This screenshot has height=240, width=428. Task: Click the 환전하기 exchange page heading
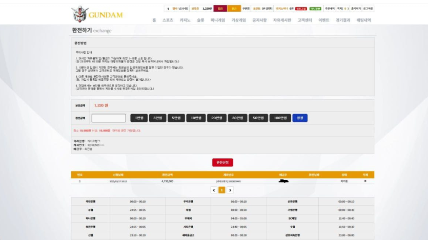[x=92, y=30]
